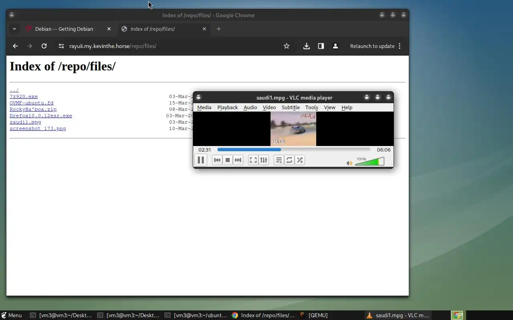Open Chrome downloads
Screen dimensions: 513x320
(x=307, y=46)
